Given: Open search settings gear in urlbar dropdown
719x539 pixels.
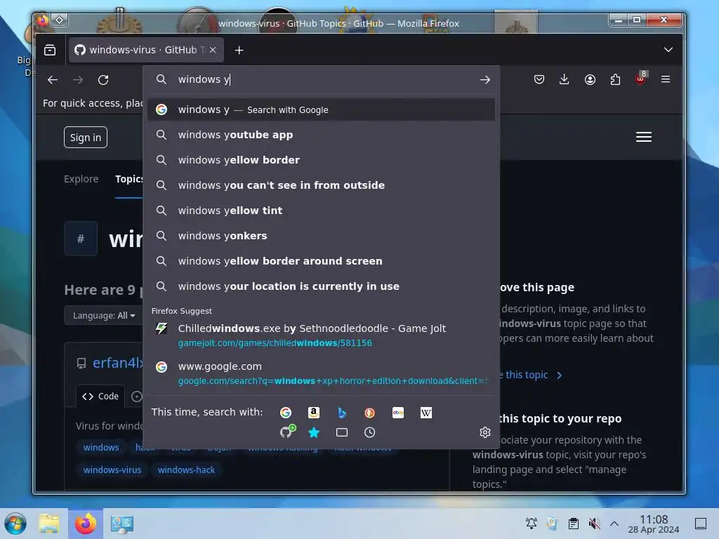Looking at the screenshot, I should click(485, 432).
